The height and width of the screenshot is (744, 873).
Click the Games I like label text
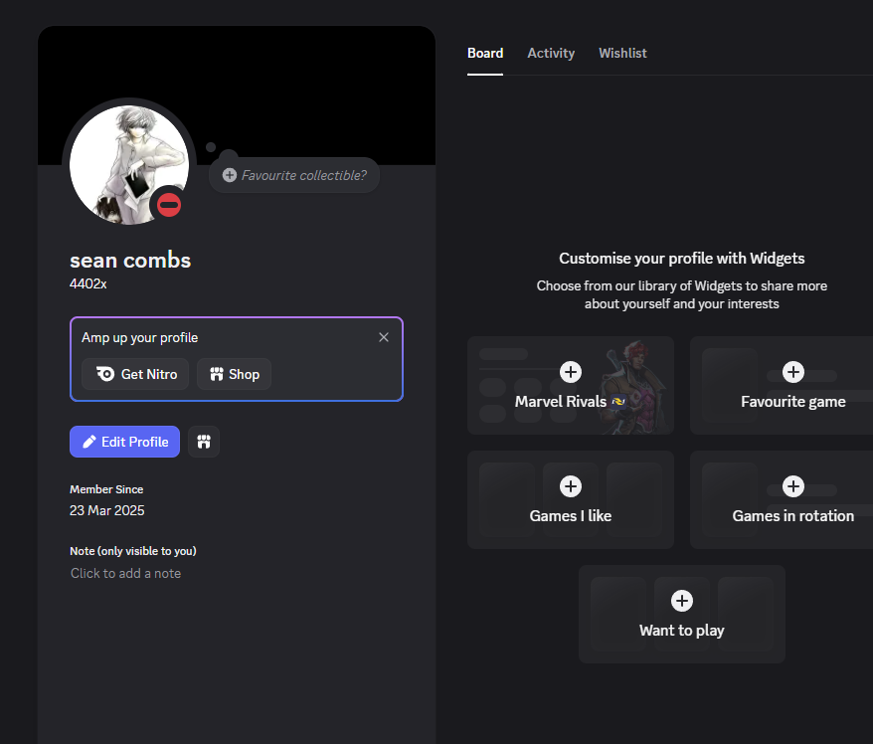coord(570,515)
